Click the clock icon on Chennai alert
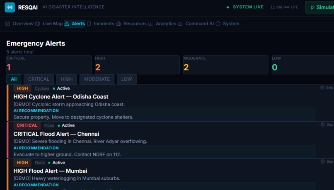This screenshot has height=190, width=334. [x=322, y=125]
